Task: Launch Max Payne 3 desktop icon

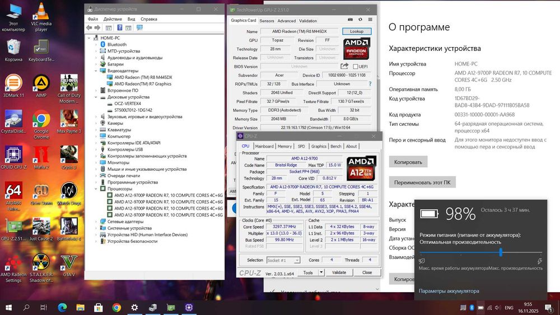Action: coord(69,121)
